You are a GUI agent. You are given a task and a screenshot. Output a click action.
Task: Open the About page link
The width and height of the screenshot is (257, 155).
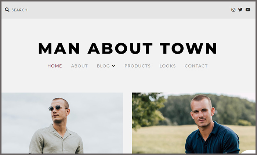pyautogui.click(x=79, y=66)
